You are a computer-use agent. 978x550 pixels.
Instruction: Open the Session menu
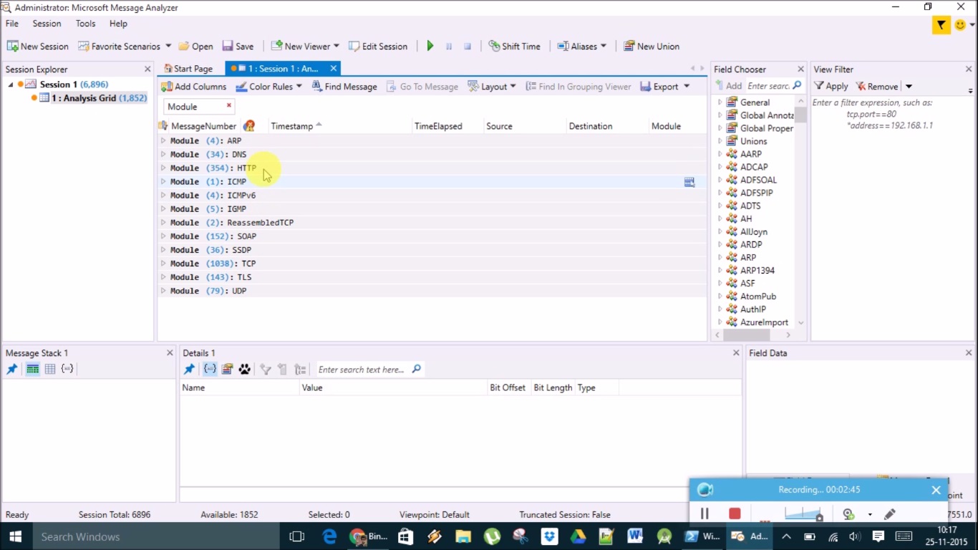pos(47,24)
